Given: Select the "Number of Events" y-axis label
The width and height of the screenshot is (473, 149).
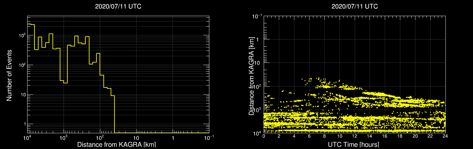Looking at the screenshot, I should point(9,75).
